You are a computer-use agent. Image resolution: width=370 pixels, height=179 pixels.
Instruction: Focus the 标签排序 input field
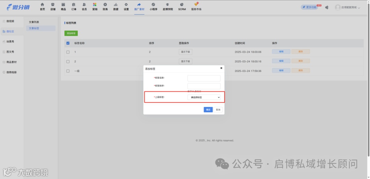point(204,86)
